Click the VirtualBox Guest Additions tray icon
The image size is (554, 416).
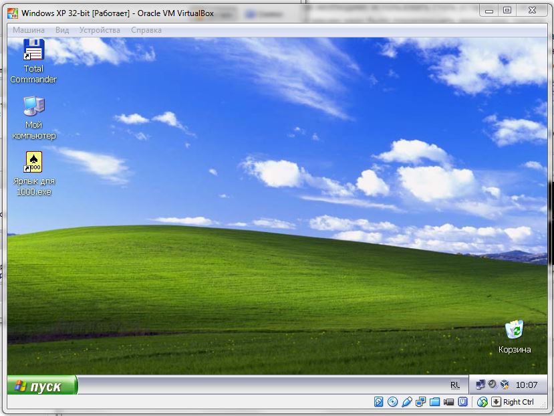point(505,385)
